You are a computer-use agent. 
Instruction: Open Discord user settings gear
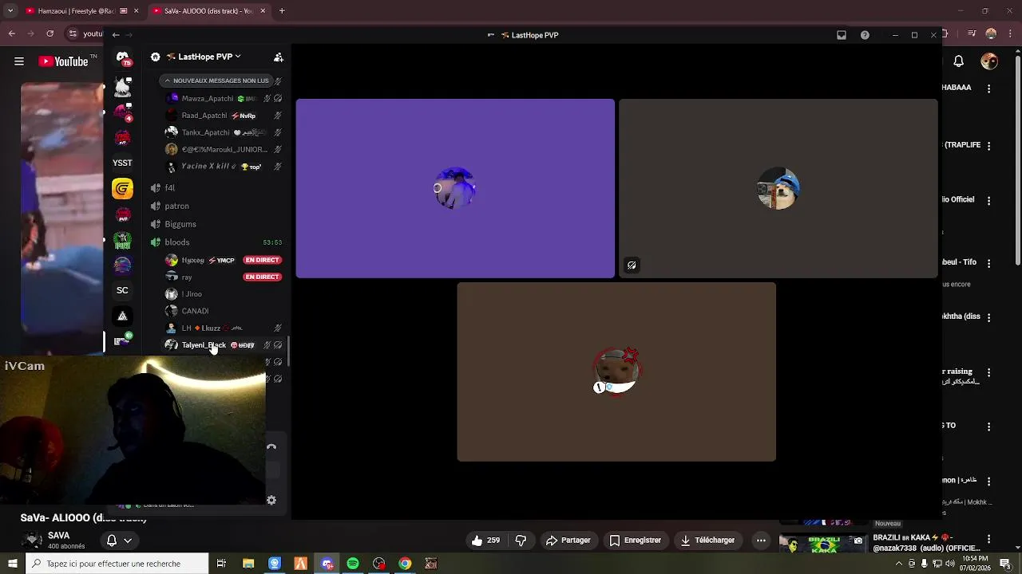pyautogui.click(x=271, y=500)
